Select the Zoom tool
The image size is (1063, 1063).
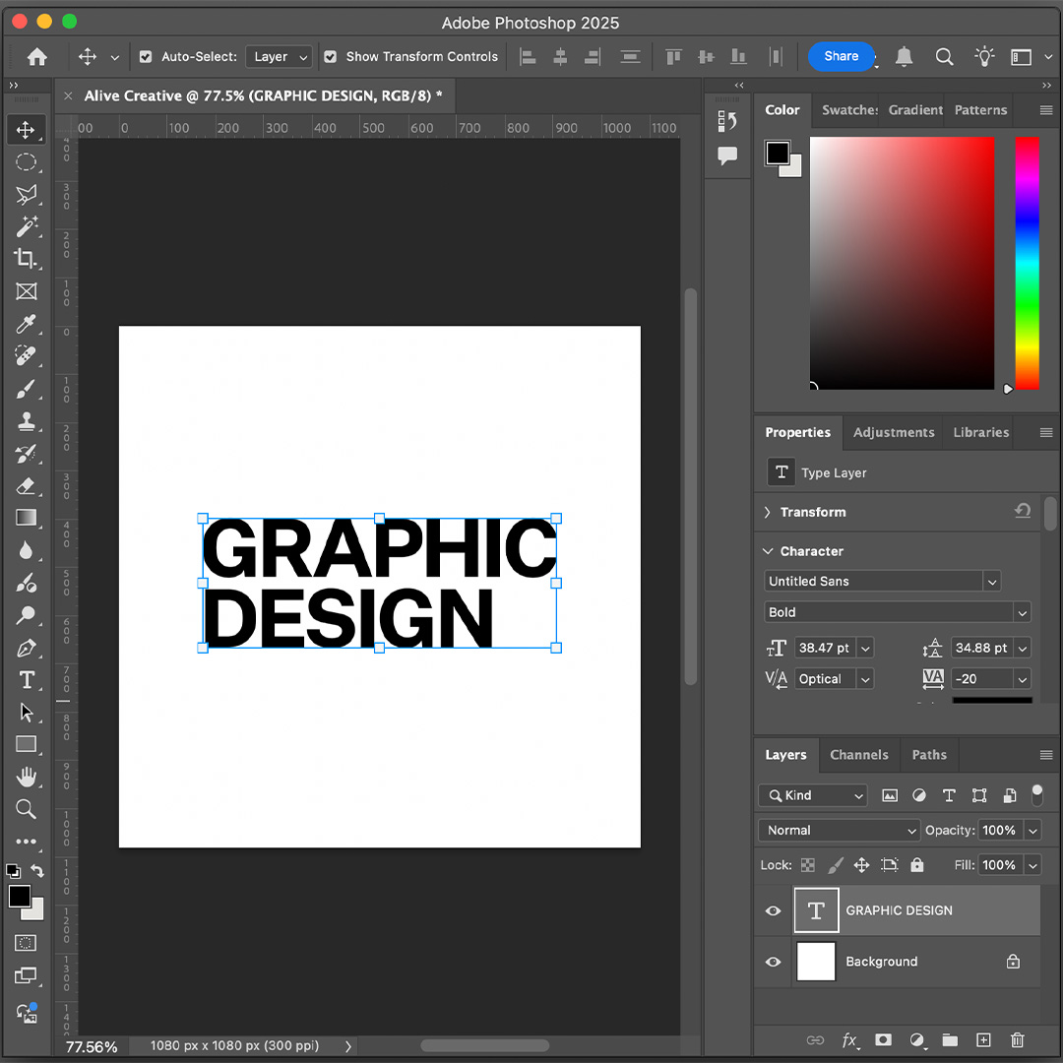[x=27, y=809]
